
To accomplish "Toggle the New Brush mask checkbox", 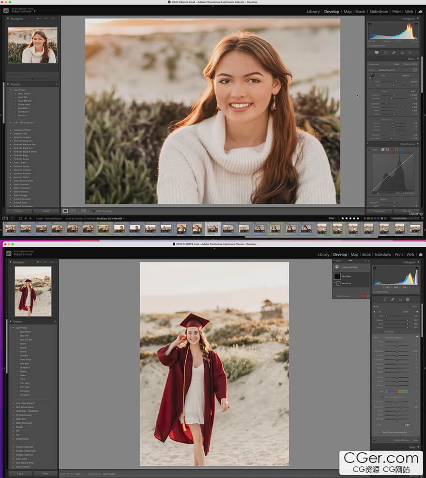I will [x=338, y=283].
